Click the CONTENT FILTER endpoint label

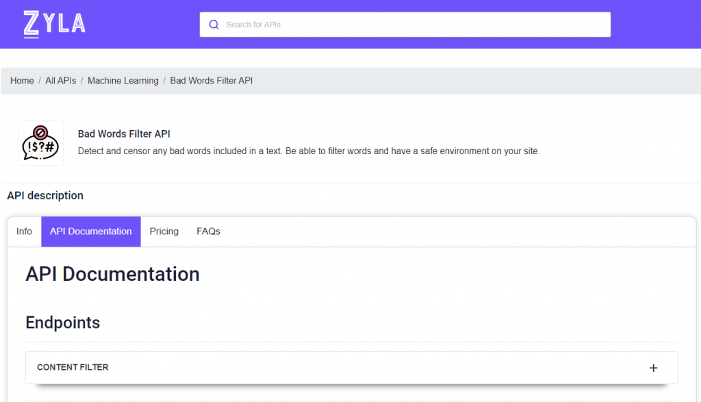[x=73, y=368]
